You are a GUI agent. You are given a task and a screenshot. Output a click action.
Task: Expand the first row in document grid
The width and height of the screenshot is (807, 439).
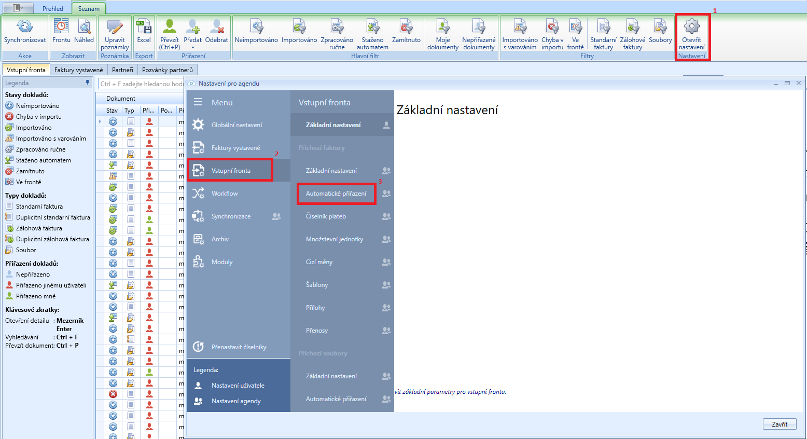(100, 121)
